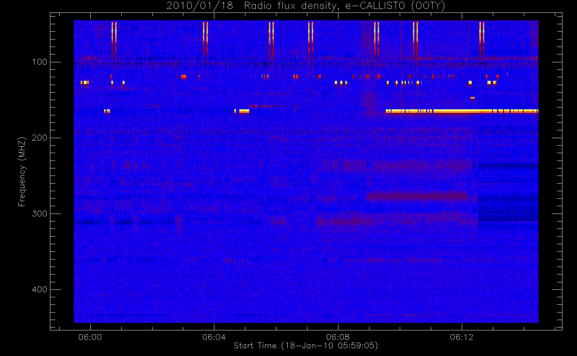The height and width of the screenshot is (356, 577).
Task: Click the '06:12' time tick label
Action: 462,337
